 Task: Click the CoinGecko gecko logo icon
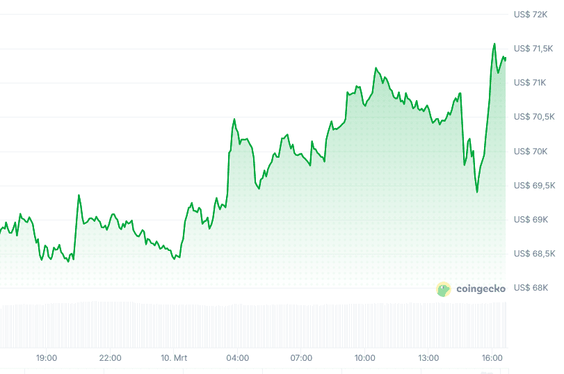(444, 289)
